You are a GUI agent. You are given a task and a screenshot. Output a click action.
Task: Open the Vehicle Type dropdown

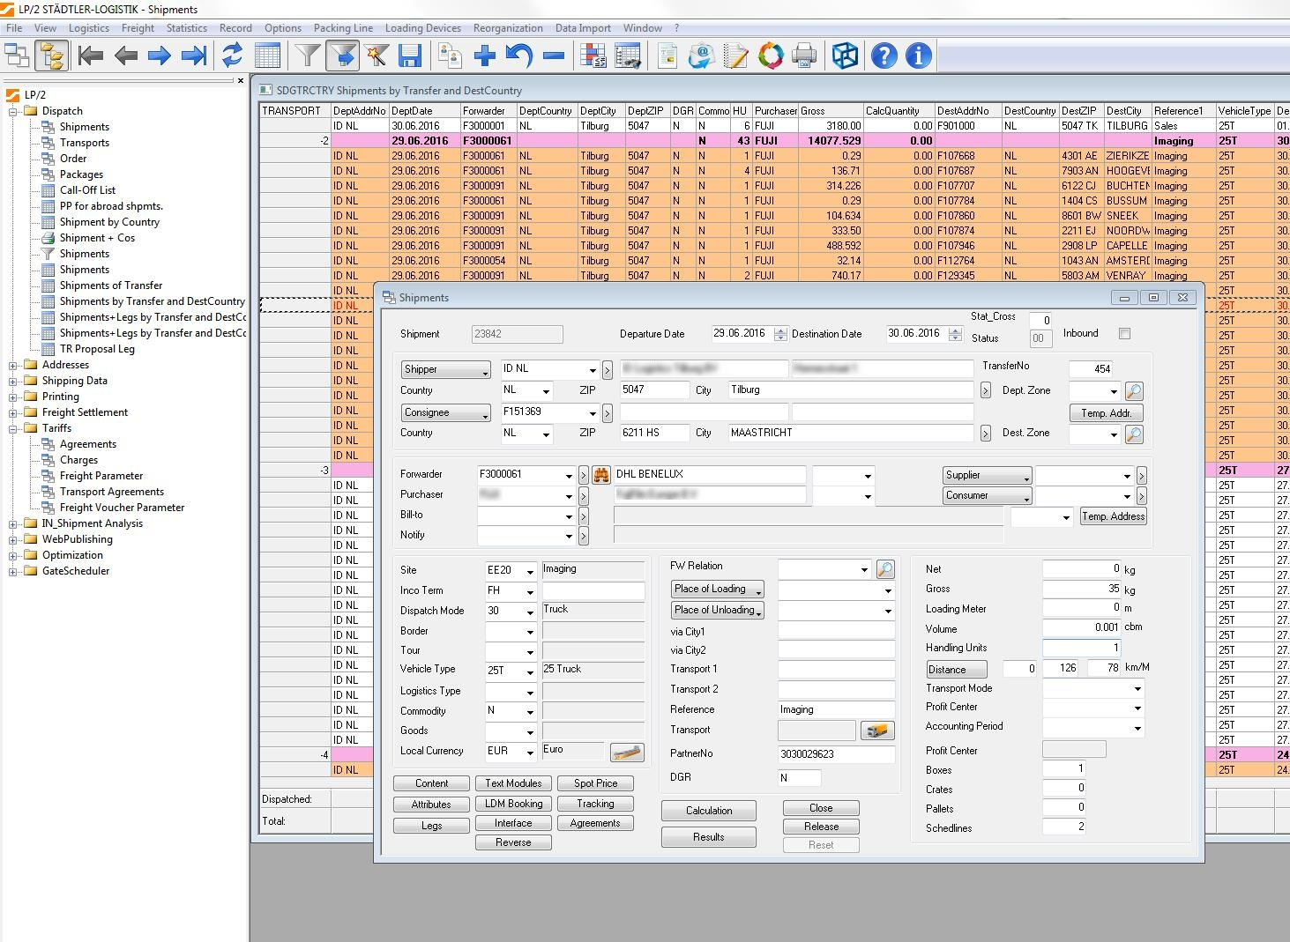click(x=530, y=671)
